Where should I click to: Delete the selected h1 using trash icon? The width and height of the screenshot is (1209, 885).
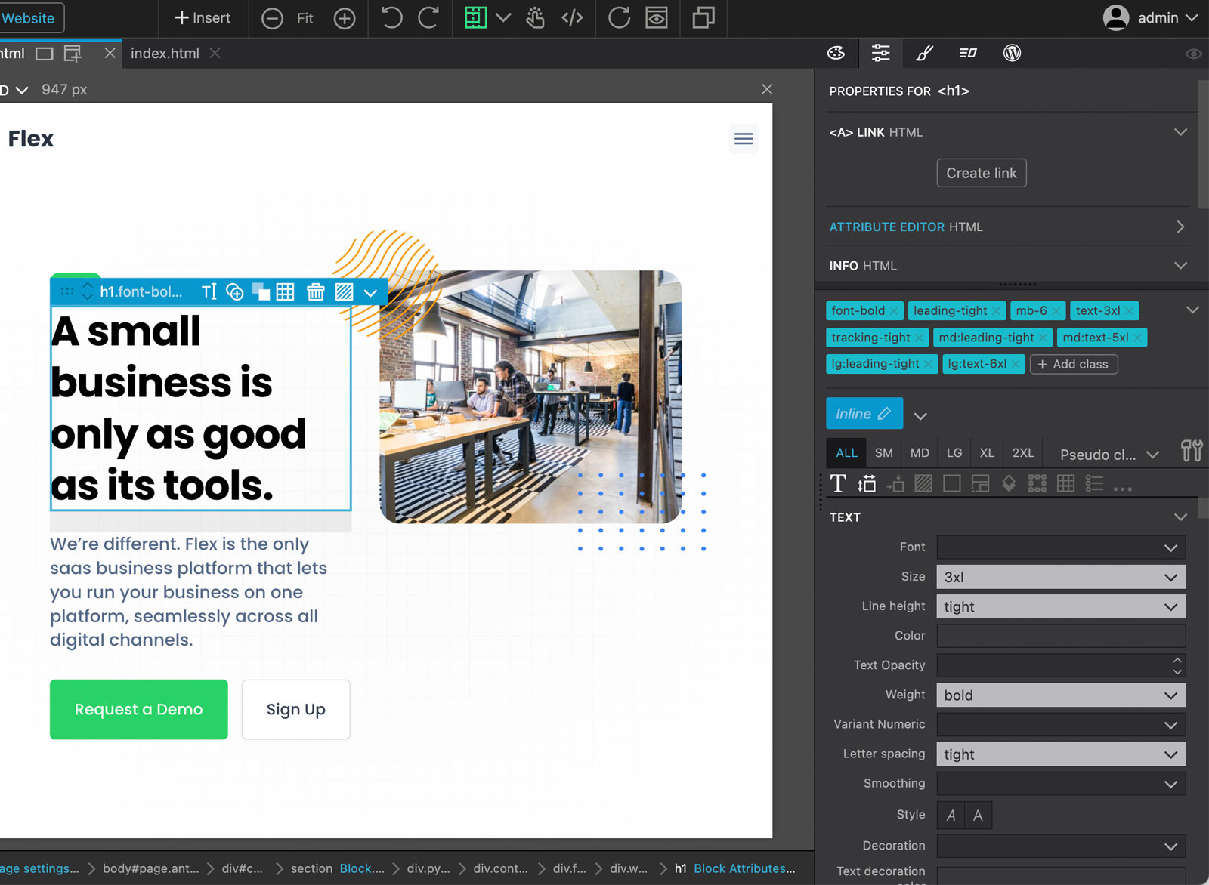[315, 292]
